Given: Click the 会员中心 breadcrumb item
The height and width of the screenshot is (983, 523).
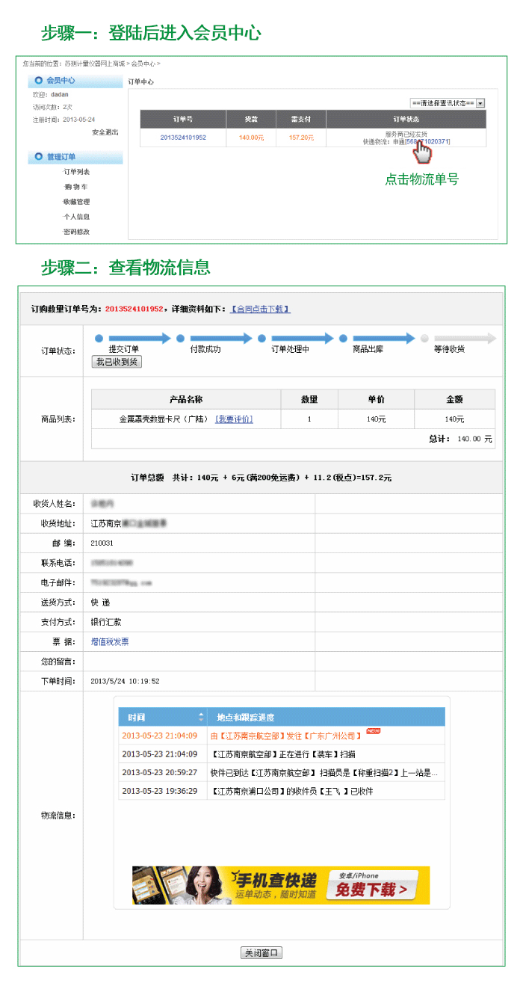Looking at the screenshot, I should pyautogui.click(x=143, y=64).
